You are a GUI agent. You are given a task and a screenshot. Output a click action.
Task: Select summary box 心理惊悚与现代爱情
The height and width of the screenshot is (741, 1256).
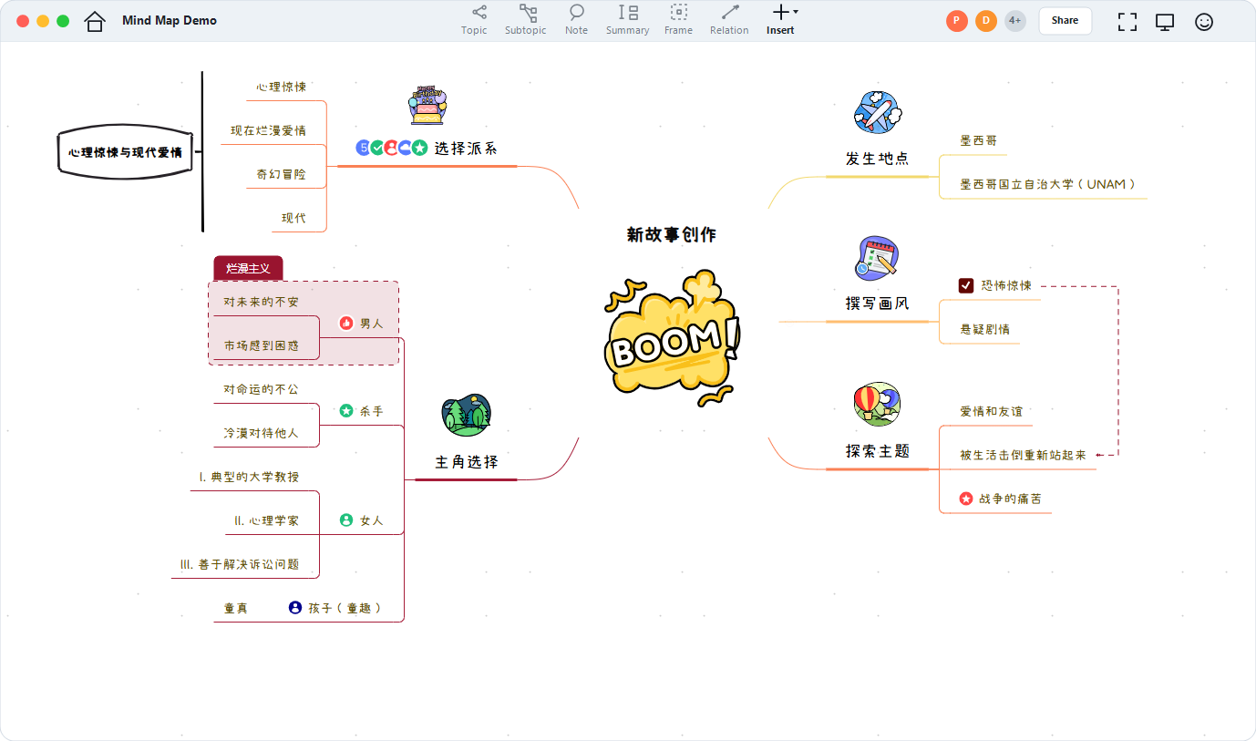(126, 152)
